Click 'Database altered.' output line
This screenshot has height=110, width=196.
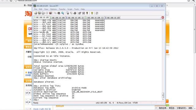[x=44, y=82]
